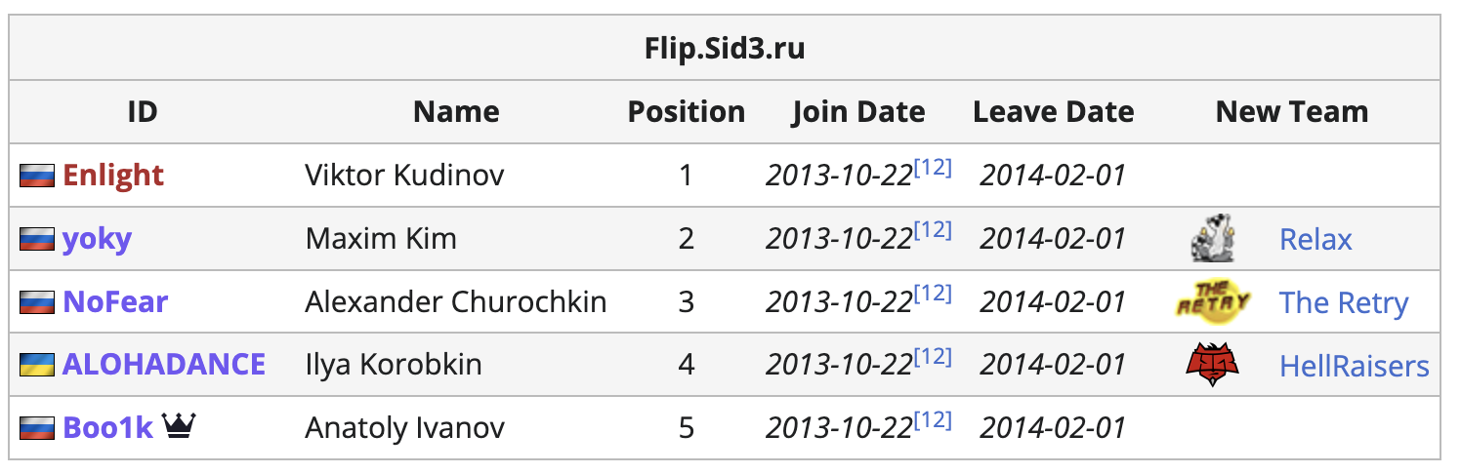The height and width of the screenshot is (474, 1461).
Task: Open the Relax team page link
Action: 1315,239
